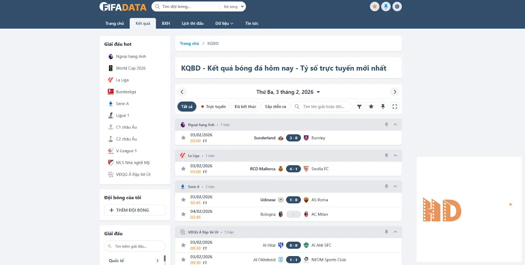Click the pin filter icon beside the star filter
The height and width of the screenshot is (265, 525).
tap(383, 107)
